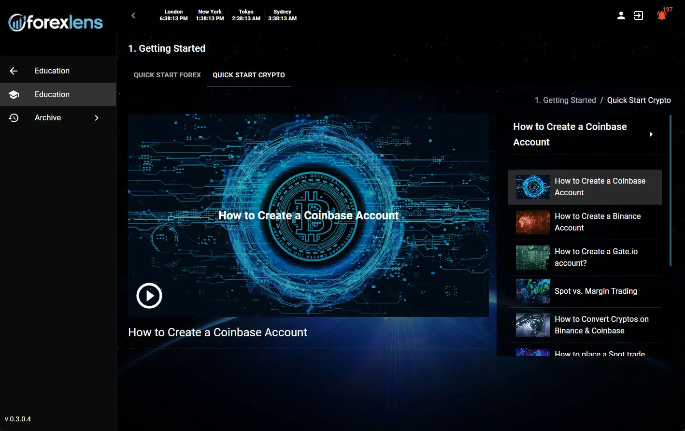Open How to Create a Binance Account

598,222
